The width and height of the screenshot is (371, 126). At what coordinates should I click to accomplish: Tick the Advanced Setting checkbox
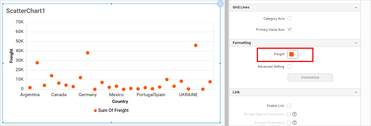click(290, 67)
